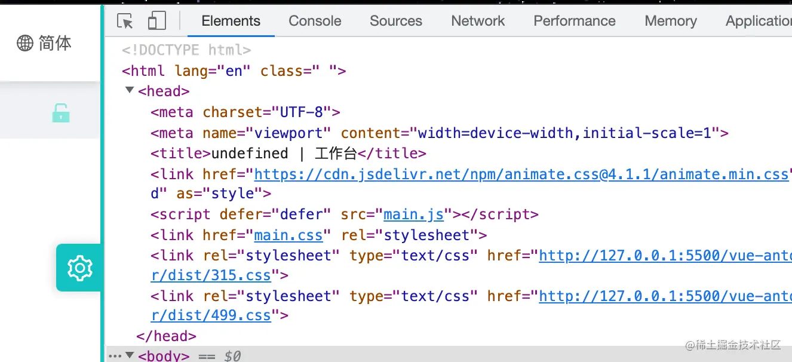Screen dimensions: 792x362
Task: Click the defer="defer" attribute text
Action: point(275,214)
